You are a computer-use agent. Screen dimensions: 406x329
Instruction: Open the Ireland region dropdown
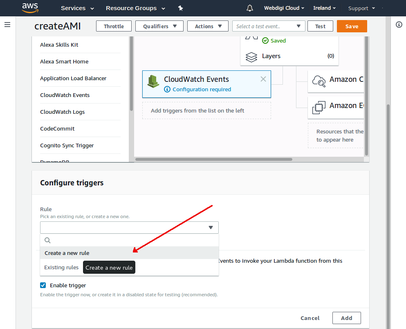(x=325, y=8)
